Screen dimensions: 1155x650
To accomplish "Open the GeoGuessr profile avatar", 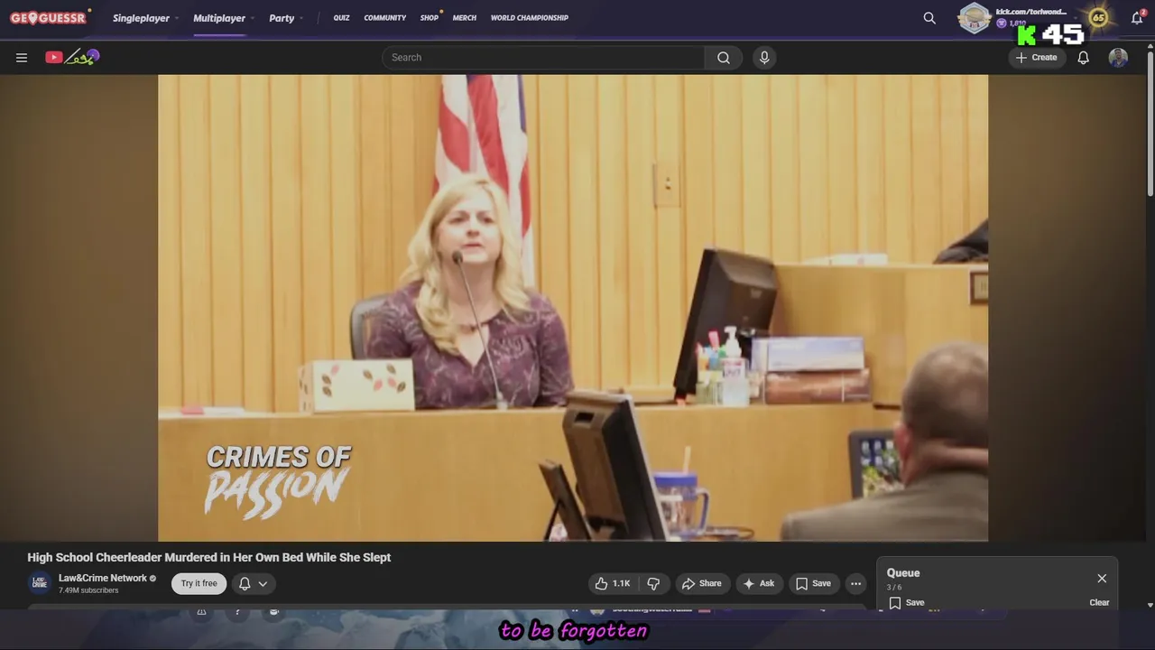I will pos(975,18).
